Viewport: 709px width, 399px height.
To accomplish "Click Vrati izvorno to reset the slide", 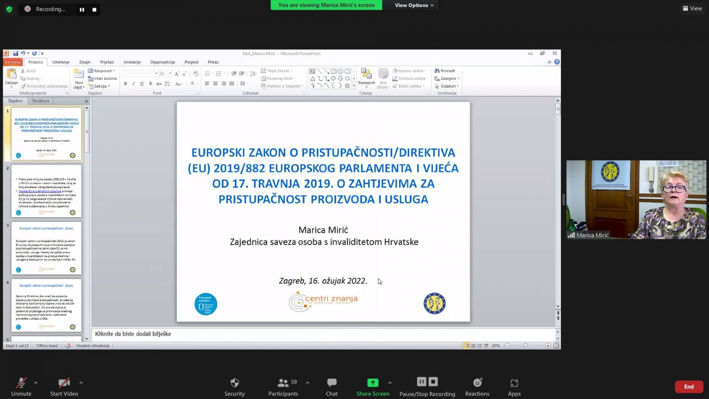I will click(102, 78).
